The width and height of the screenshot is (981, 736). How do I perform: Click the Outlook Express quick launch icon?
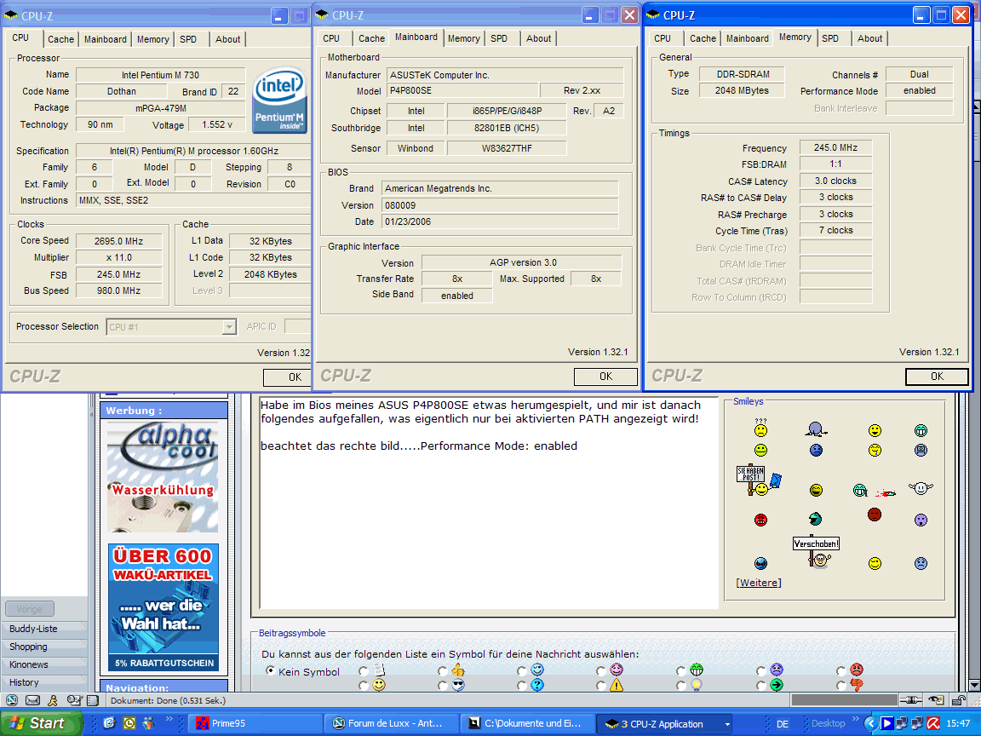tap(110, 723)
